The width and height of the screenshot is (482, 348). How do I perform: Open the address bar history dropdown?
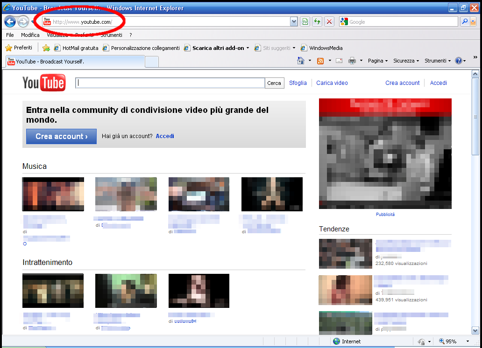tap(294, 21)
